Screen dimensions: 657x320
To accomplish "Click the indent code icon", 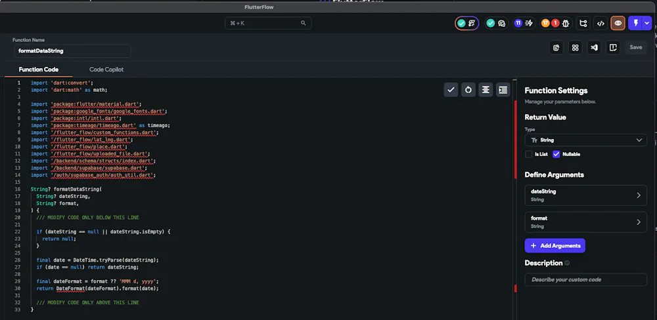I will click(x=503, y=90).
